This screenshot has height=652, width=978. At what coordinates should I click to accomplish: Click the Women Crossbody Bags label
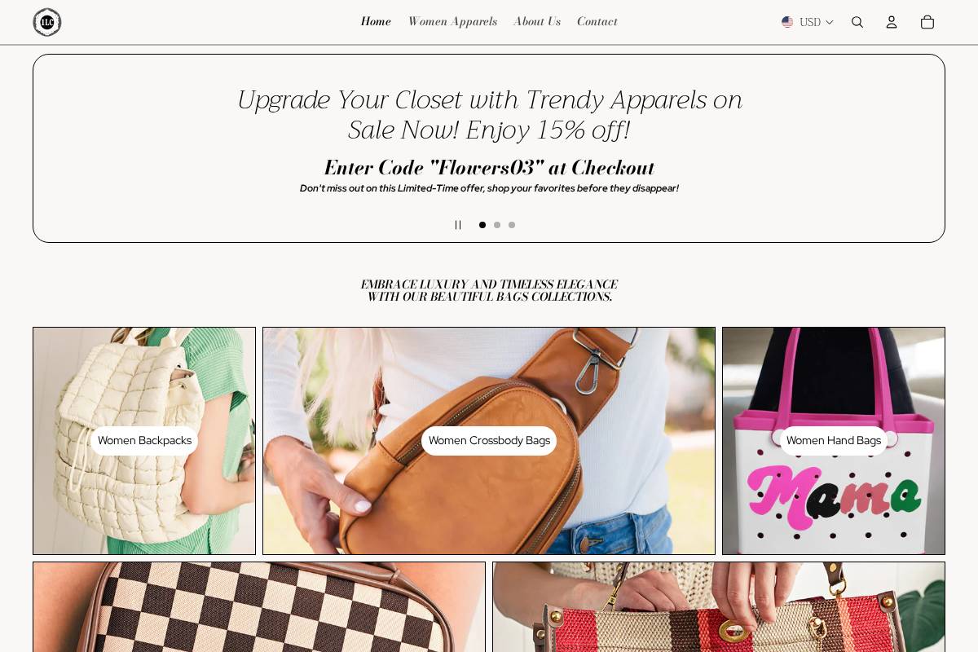point(489,441)
